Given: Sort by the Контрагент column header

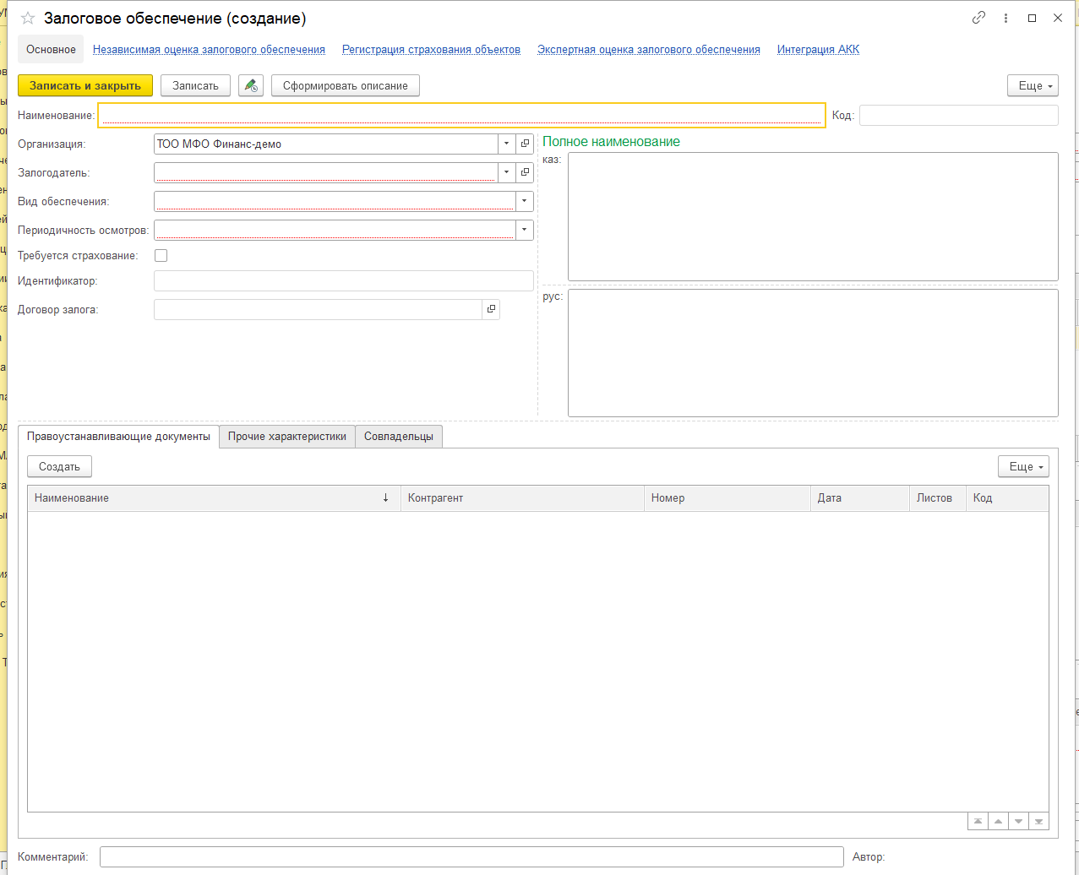Looking at the screenshot, I should pyautogui.click(x=522, y=497).
